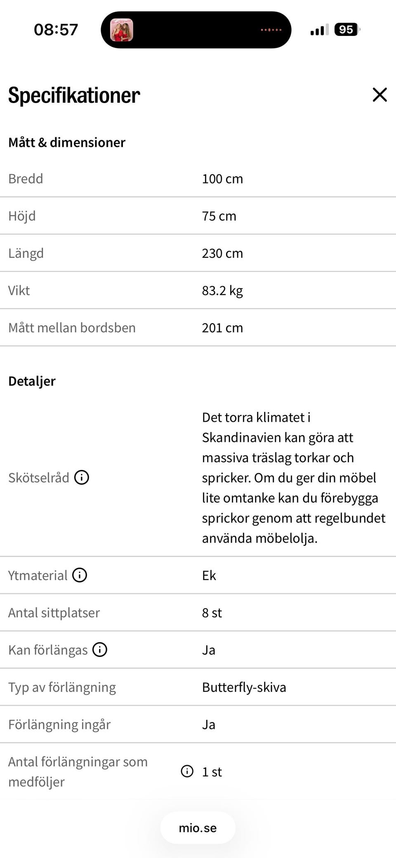Tap the Antal sittplatser row

(198, 613)
